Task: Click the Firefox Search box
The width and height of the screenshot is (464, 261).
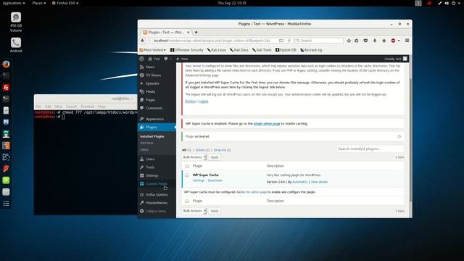Action: 319,41
